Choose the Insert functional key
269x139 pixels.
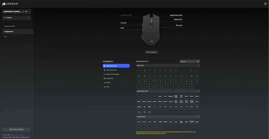pos(197,101)
